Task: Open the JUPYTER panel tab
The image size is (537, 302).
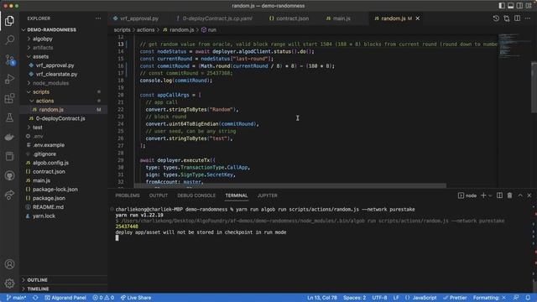Action: click(267, 195)
